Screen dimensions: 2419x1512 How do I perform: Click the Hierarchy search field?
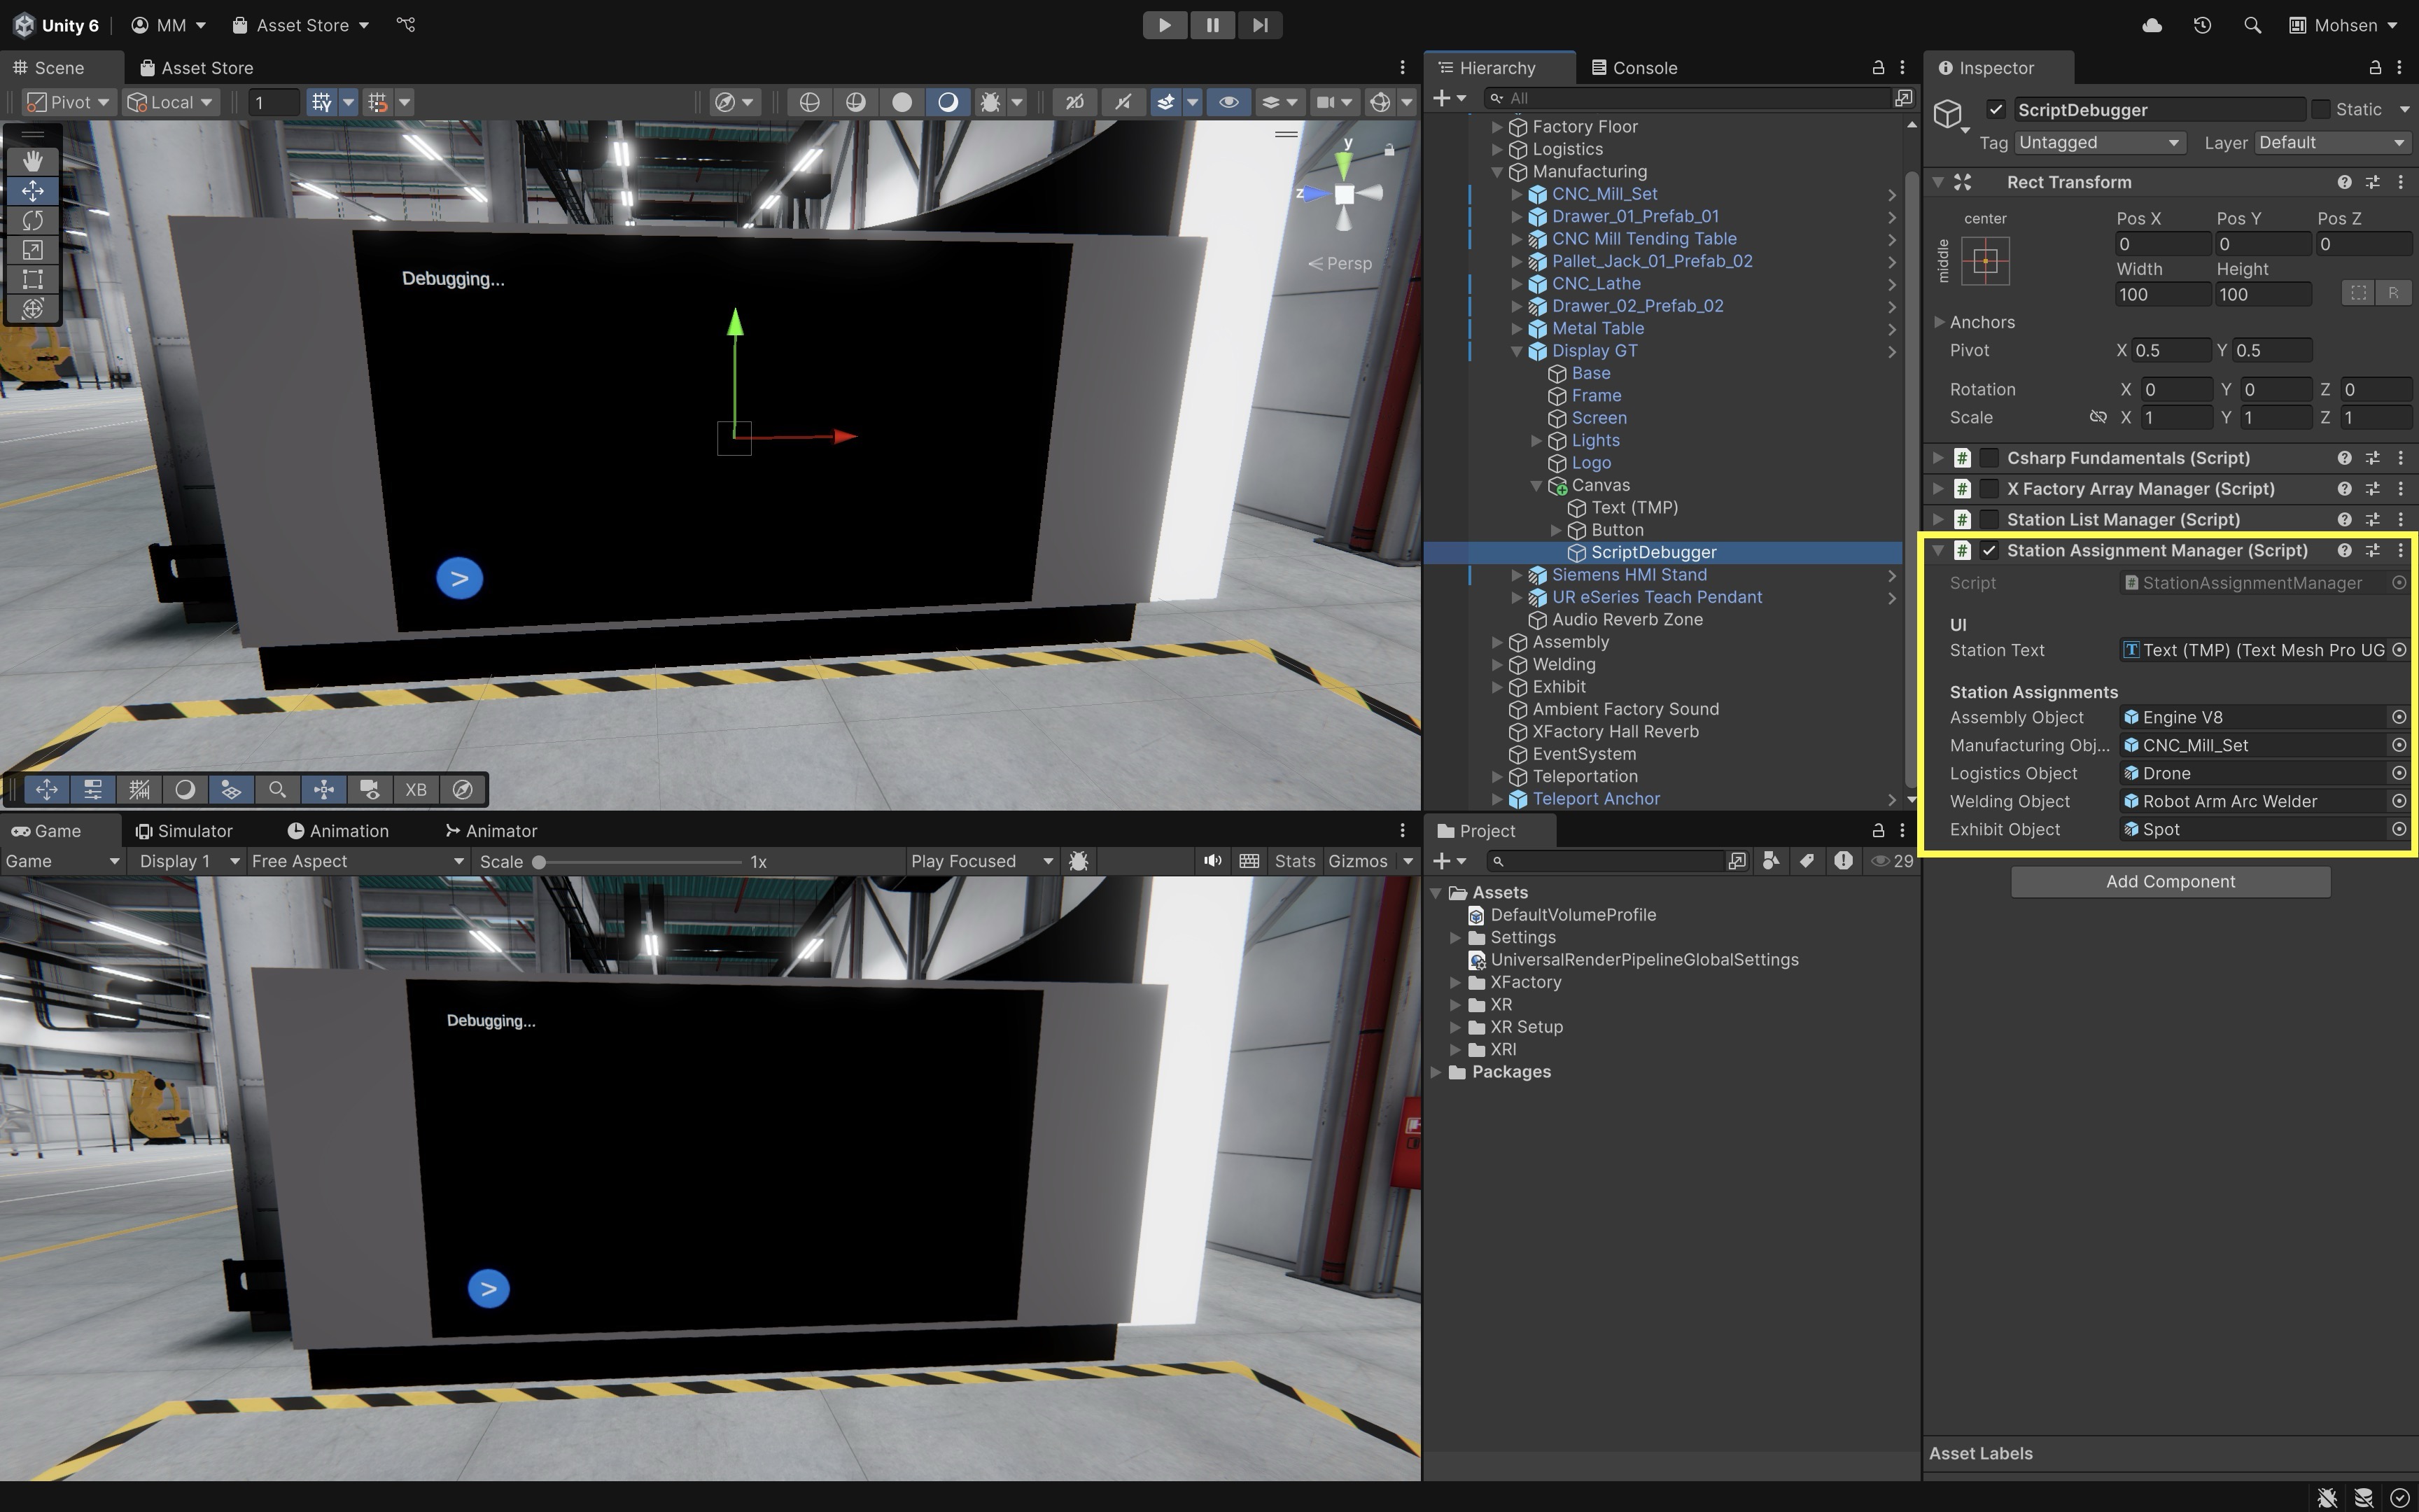(1689, 98)
